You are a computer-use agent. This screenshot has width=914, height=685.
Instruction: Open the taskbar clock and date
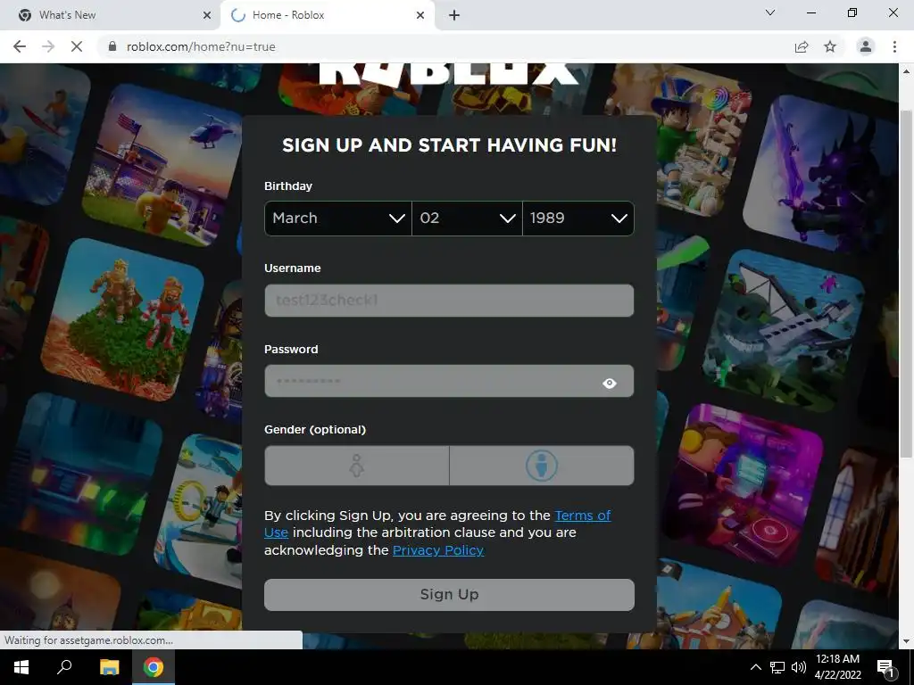tap(837, 667)
